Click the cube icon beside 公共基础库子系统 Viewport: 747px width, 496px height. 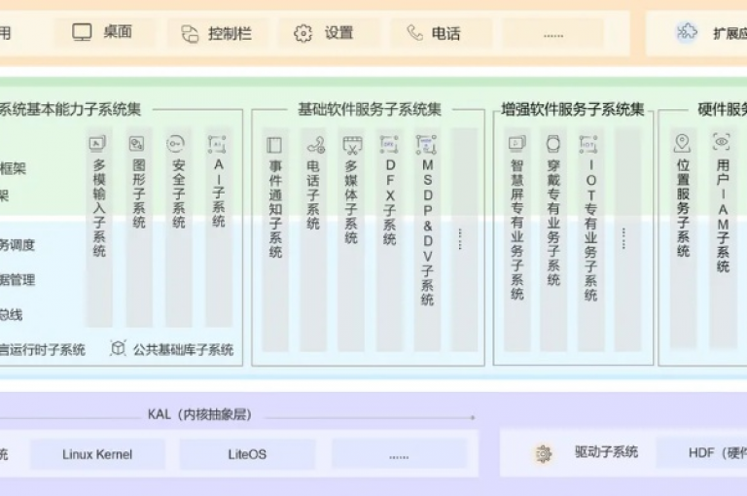click(x=118, y=348)
